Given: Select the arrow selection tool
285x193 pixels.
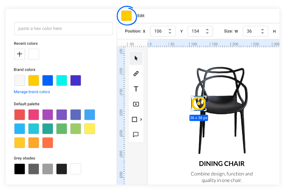Looking at the screenshot, I should tap(136, 58).
